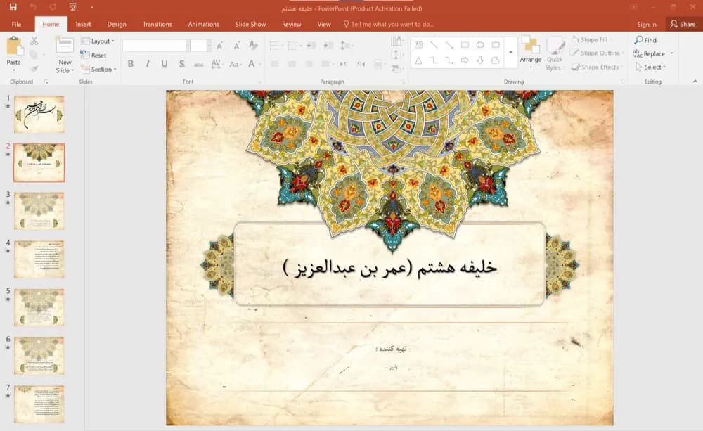The image size is (703, 431).
Task: Open the font size dropdown
Action: pyautogui.click(x=209, y=45)
